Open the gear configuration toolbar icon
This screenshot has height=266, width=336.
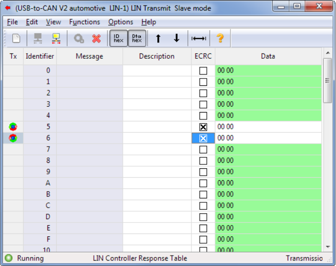pos(78,38)
